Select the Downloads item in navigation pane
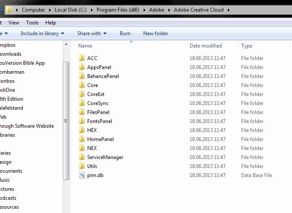The image size is (292, 213). coord(11,54)
